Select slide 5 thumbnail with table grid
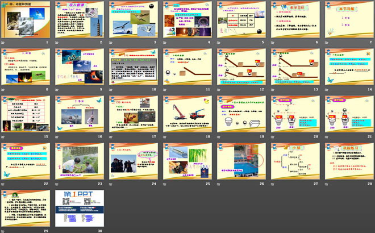This screenshot has width=375, height=233. coord(241,20)
